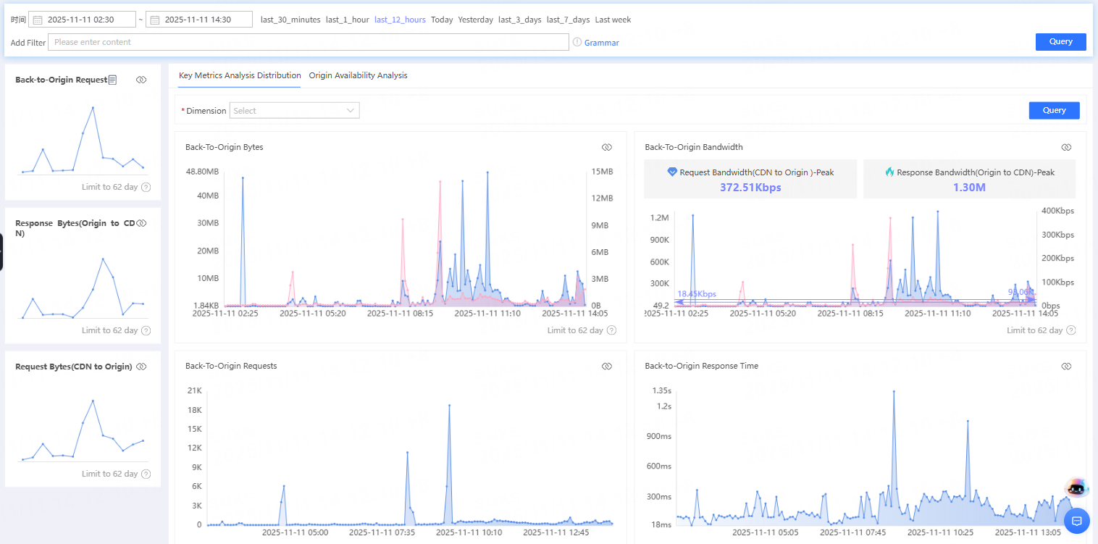Click the Add Filter input field
1098x544 pixels.
coord(308,42)
